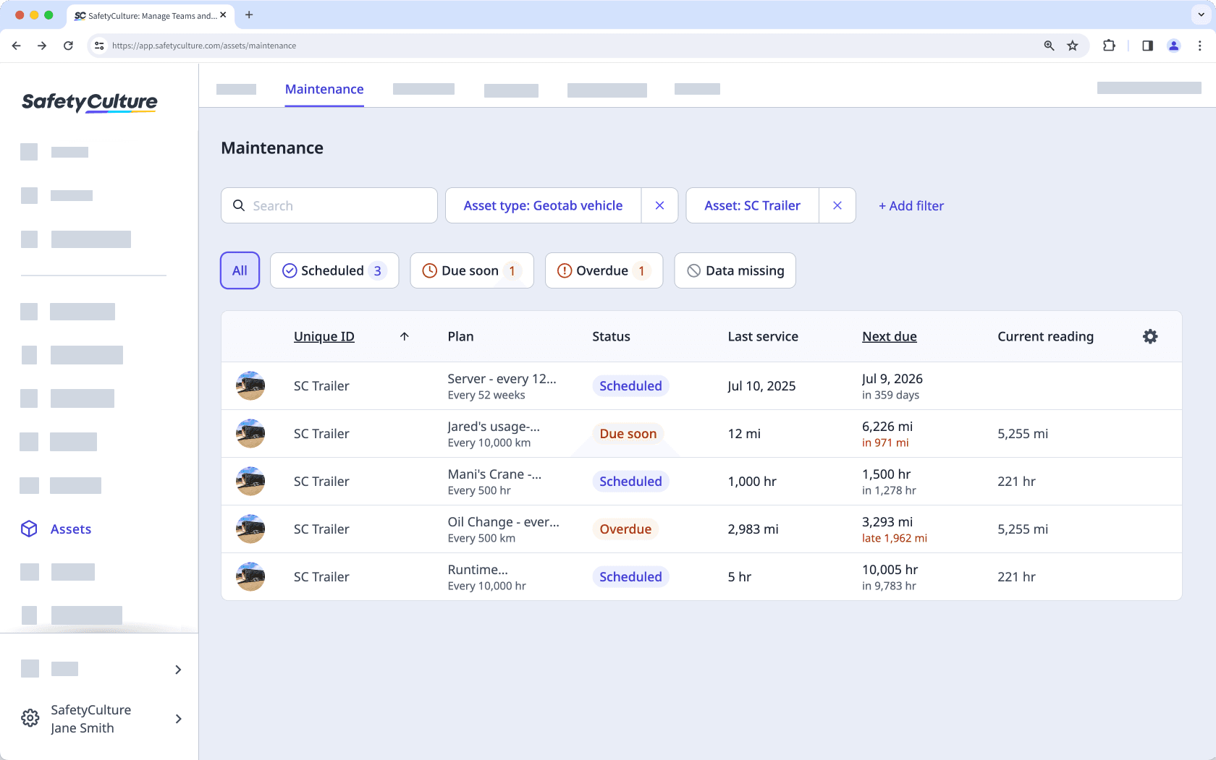Click the Add filter link
The height and width of the screenshot is (760, 1216).
pos(911,205)
